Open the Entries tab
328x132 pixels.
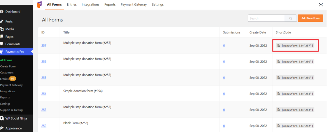click(72, 4)
